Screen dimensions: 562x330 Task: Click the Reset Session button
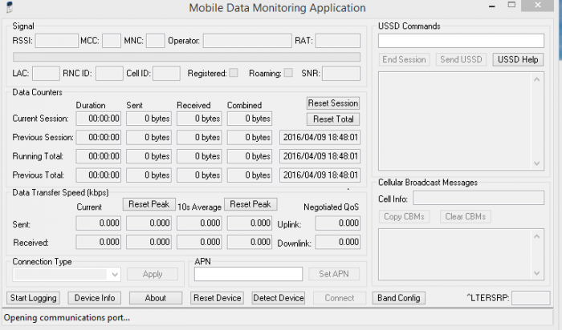333,103
